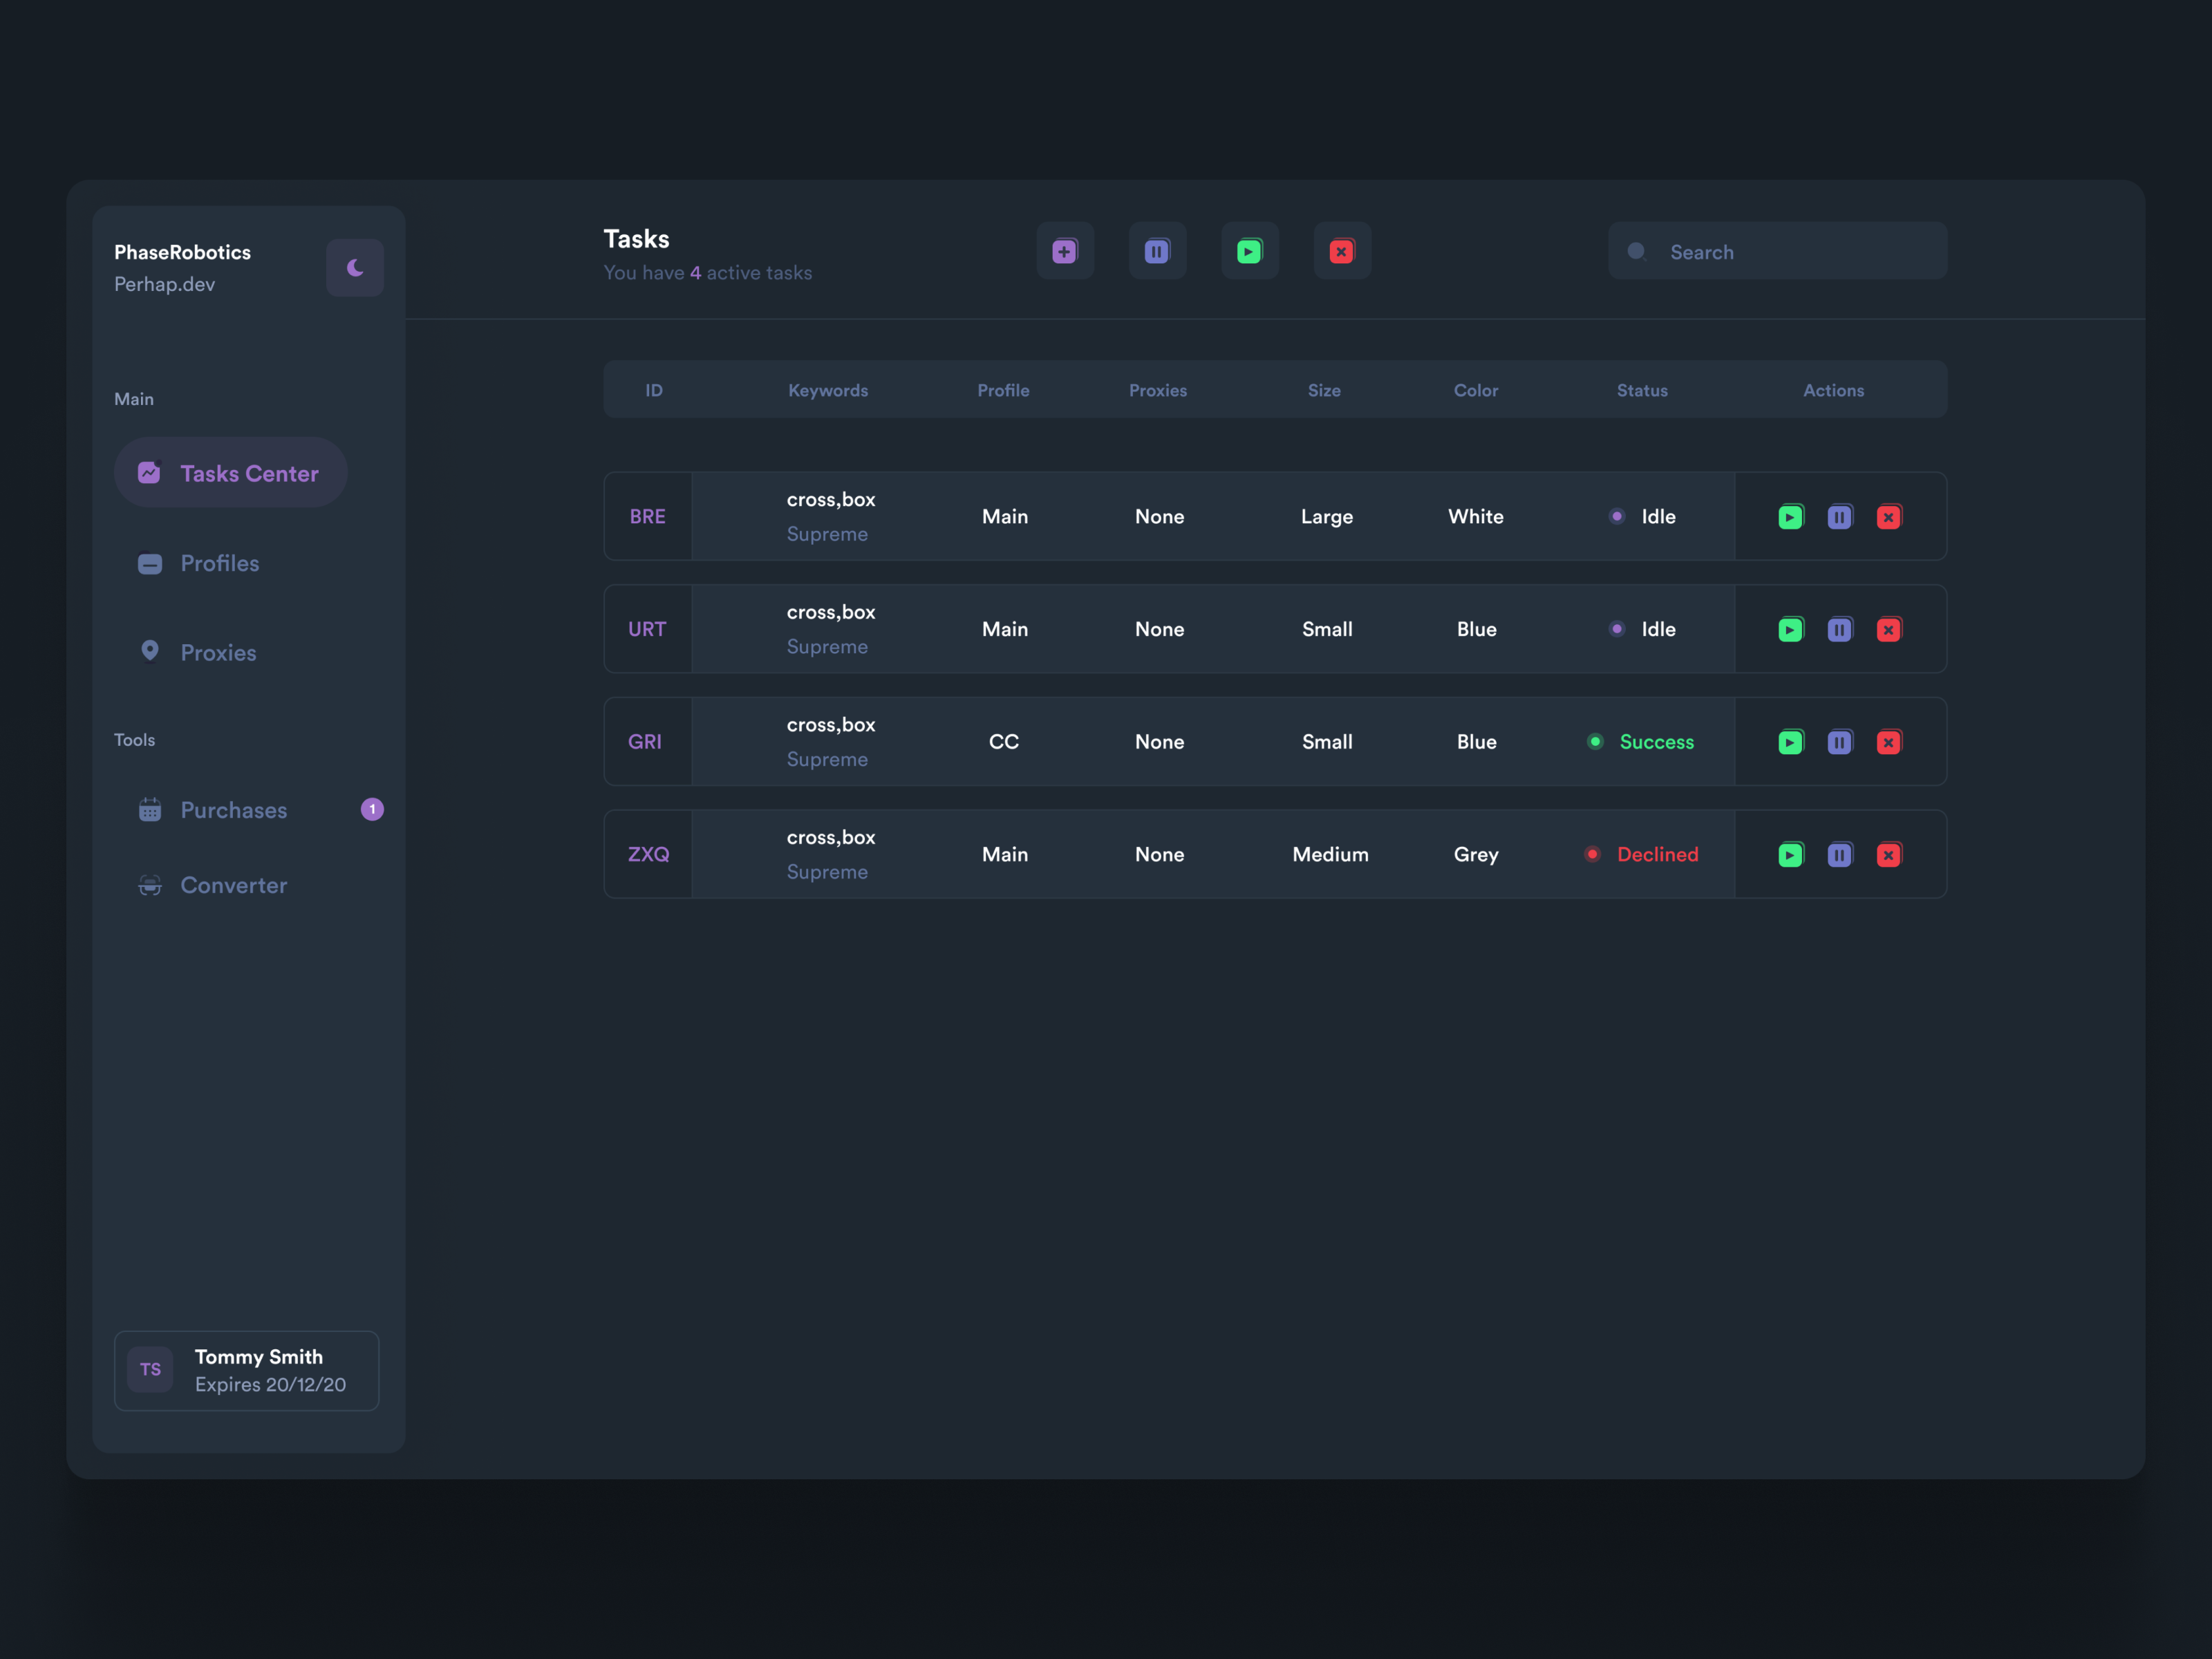Open the Proxies section
This screenshot has height=1659, width=2212.
(x=218, y=653)
